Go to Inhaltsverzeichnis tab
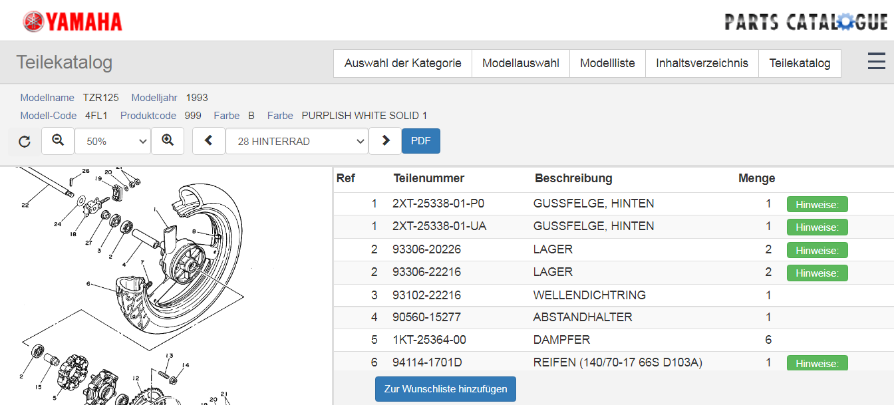This screenshot has width=894, height=405. pos(702,63)
